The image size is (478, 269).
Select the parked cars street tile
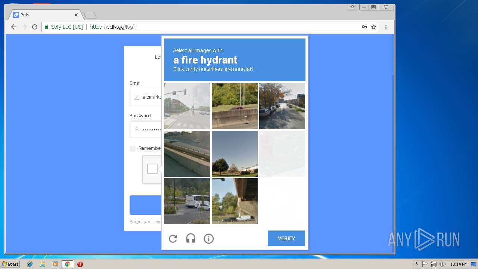tap(282, 106)
